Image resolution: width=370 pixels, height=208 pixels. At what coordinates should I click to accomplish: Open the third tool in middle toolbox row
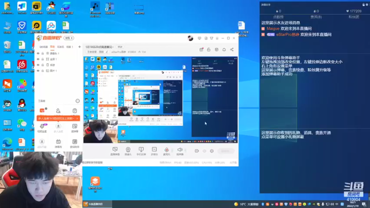(x=74, y=128)
